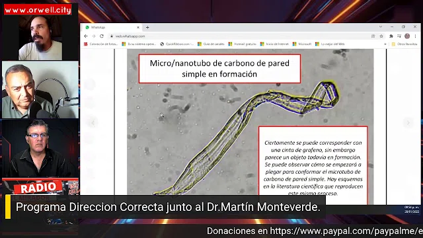Screen dimensions: 423x238
Task: Go to next image with right arrow
Action: (x=408, y=123)
